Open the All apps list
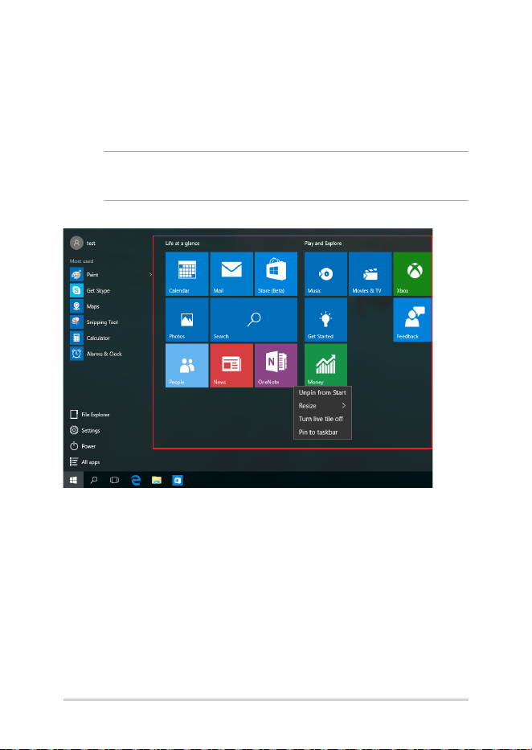This screenshot has height=750, width=532. click(x=84, y=462)
